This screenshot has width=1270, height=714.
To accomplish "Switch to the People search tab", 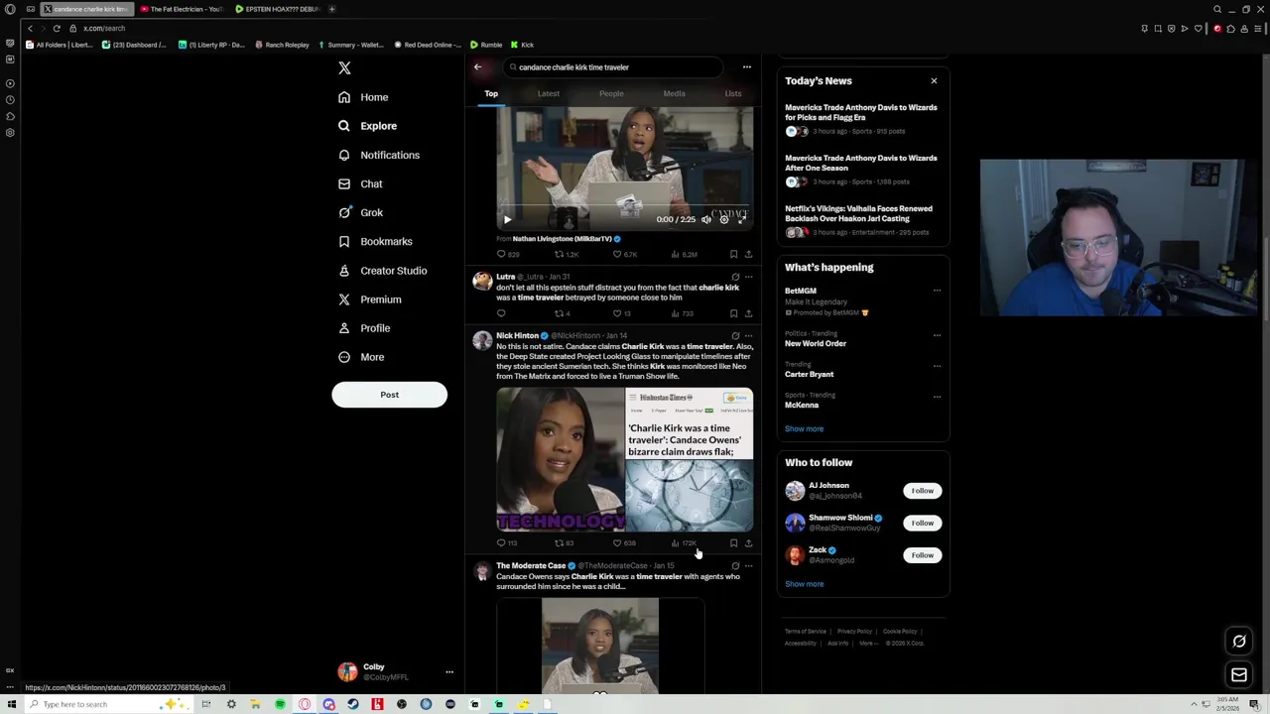I will (611, 93).
